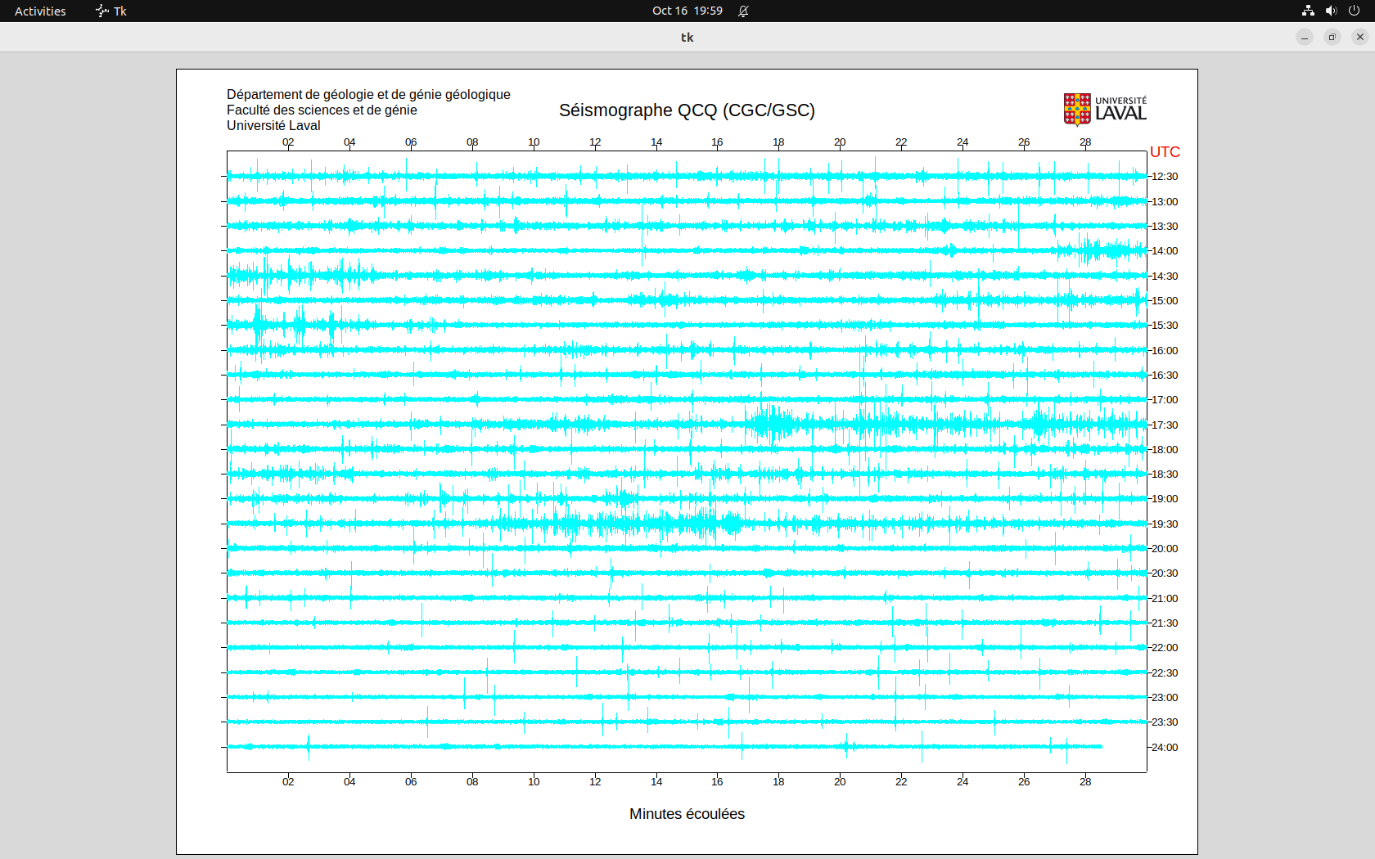Maximize the tk window
This screenshot has width=1375, height=859.
click(x=1332, y=37)
